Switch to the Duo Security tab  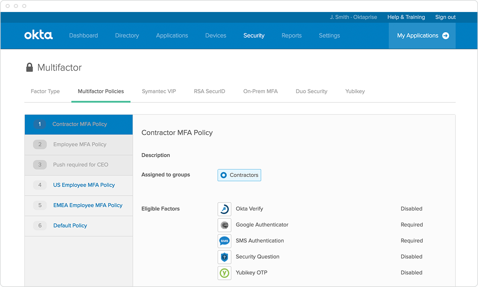point(311,91)
